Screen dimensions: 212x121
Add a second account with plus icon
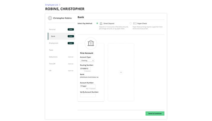(x=121, y=72)
